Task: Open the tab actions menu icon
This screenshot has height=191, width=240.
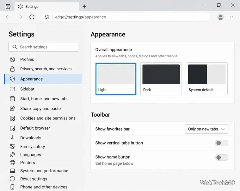Action: (x=8, y=6)
